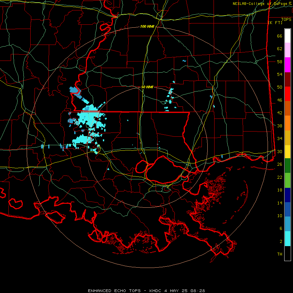Screen dimensions: 293x293
Task: Click the "54" legend value
Action: 280,74
